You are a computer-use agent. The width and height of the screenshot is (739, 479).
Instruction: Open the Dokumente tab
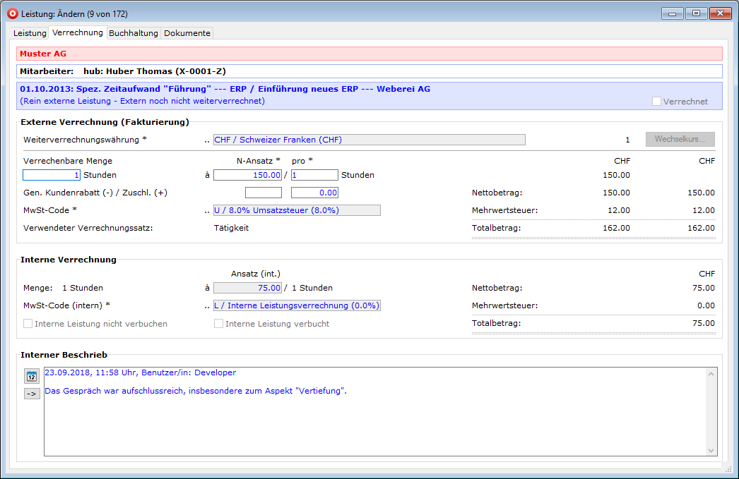pos(187,33)
